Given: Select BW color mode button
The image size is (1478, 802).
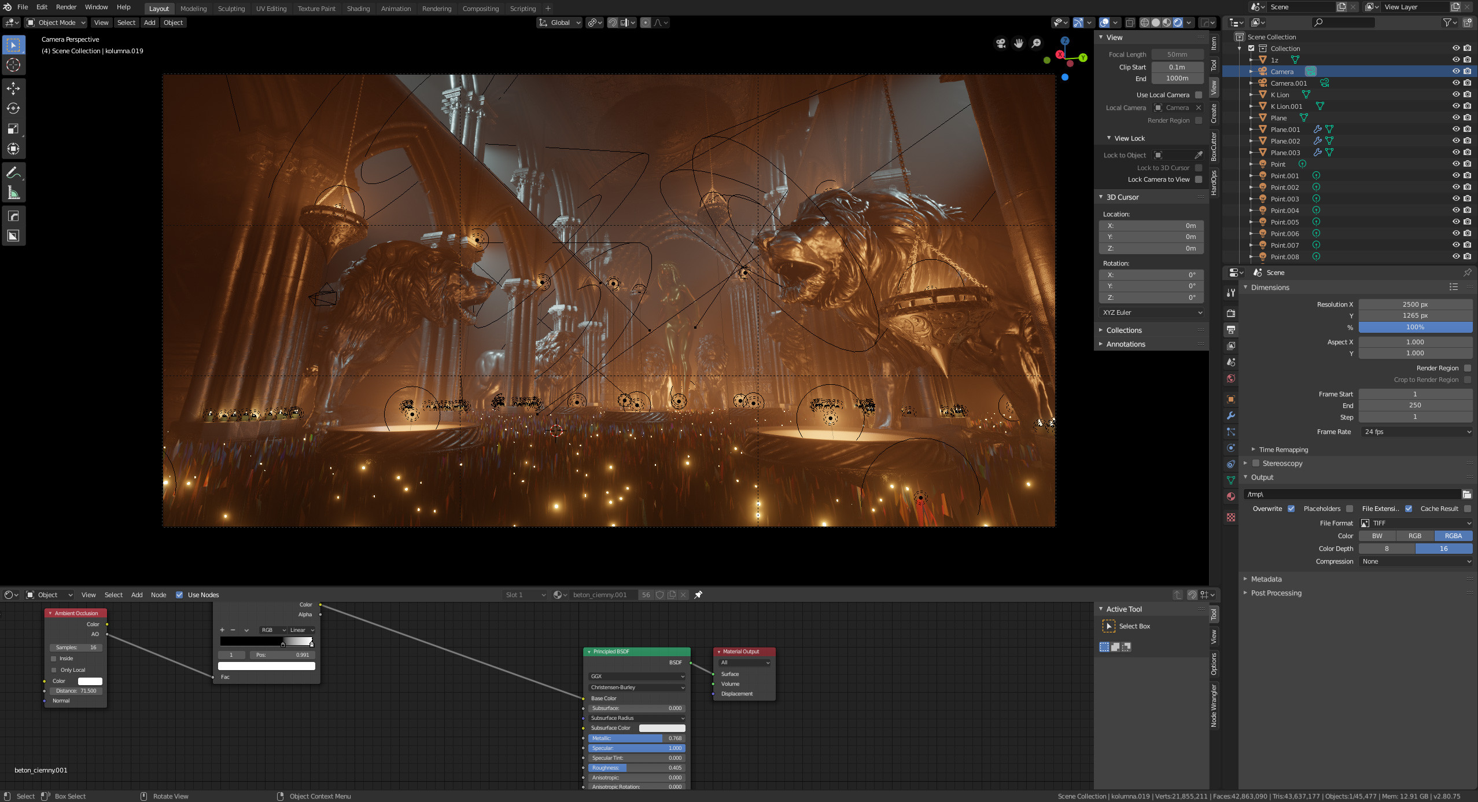Looking at the screenshot, I should 1377,536.
